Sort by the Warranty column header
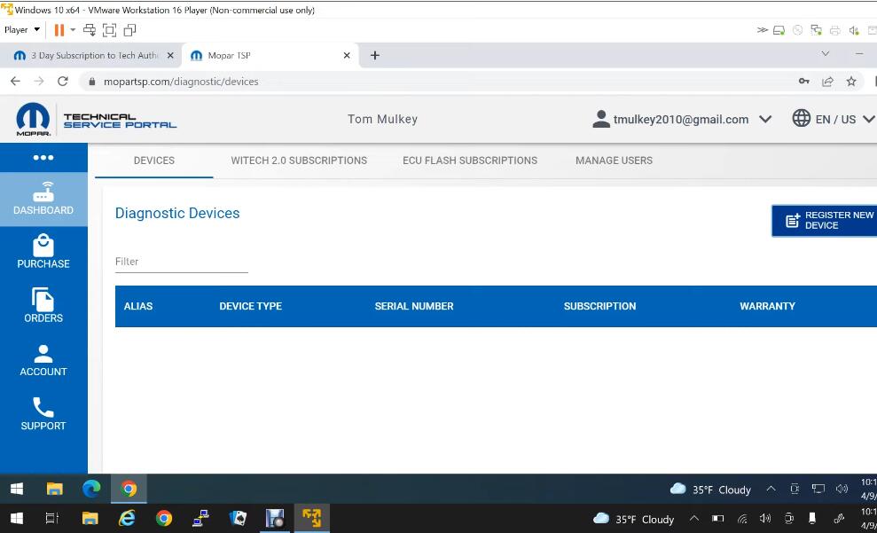Image resolution: width=877 pixels, height=533 pixels. (767, 307)
